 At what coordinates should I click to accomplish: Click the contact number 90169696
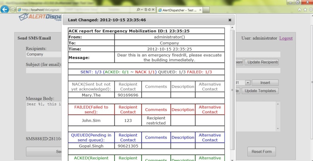point(128,95)
